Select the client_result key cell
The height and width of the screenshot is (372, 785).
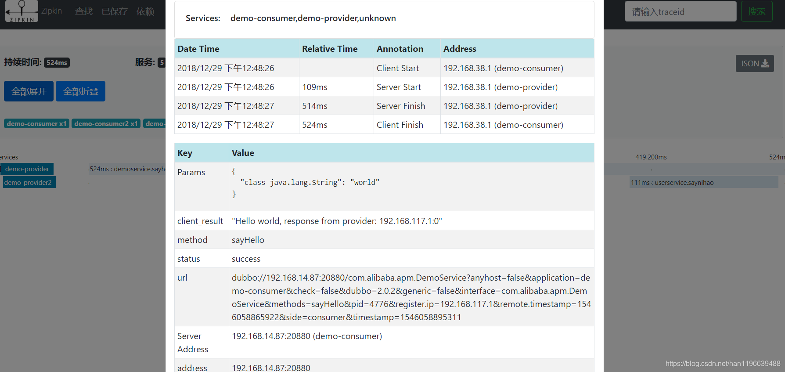(x=202, y=221)
